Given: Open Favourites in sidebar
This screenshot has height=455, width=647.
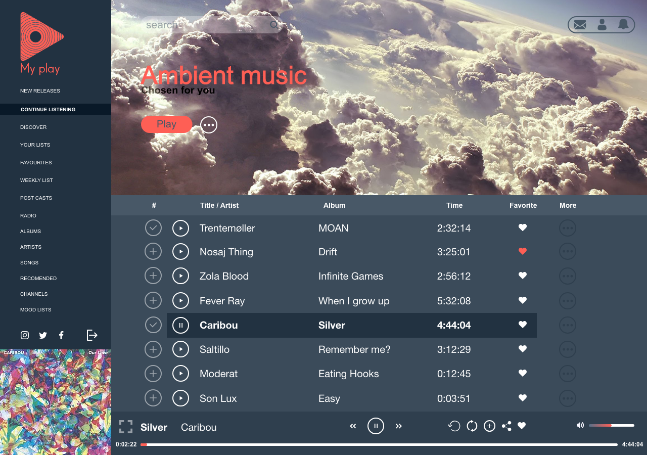Looking at the screenshot, I should [36, 163].
